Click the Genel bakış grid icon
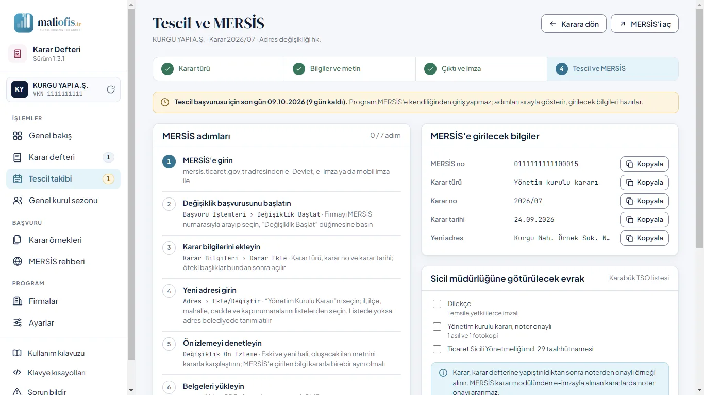The height and width of the screenshot is (395, 704). (x=18, y=136)
